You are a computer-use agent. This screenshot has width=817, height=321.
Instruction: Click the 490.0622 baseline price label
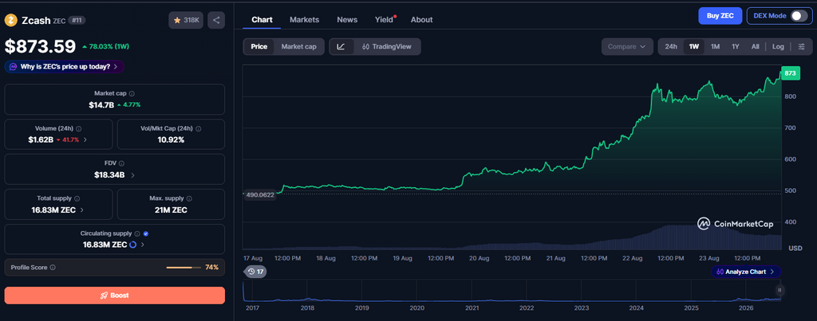pyautogui.click(x=260, y=194)
